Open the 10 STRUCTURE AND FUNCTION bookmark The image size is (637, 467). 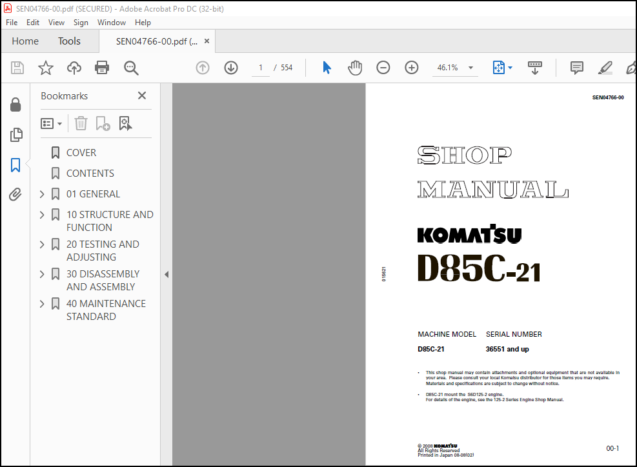pyautogui.click(x=110, y=221)
